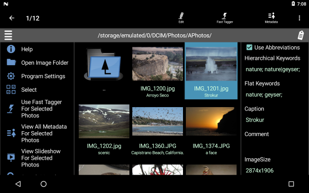The width and height of the screenshot is (309, 193).
Task: Choose the Select menu entry
Action: point(29,90)
